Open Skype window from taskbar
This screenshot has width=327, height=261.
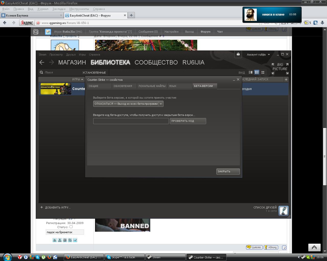pos(124,257)
